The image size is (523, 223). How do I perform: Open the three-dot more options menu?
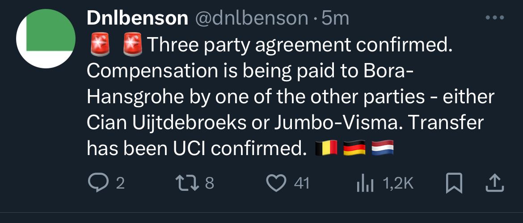(494, 18)
